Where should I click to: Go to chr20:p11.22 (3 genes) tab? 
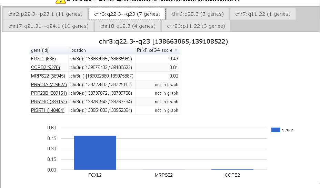click(196, 26)
